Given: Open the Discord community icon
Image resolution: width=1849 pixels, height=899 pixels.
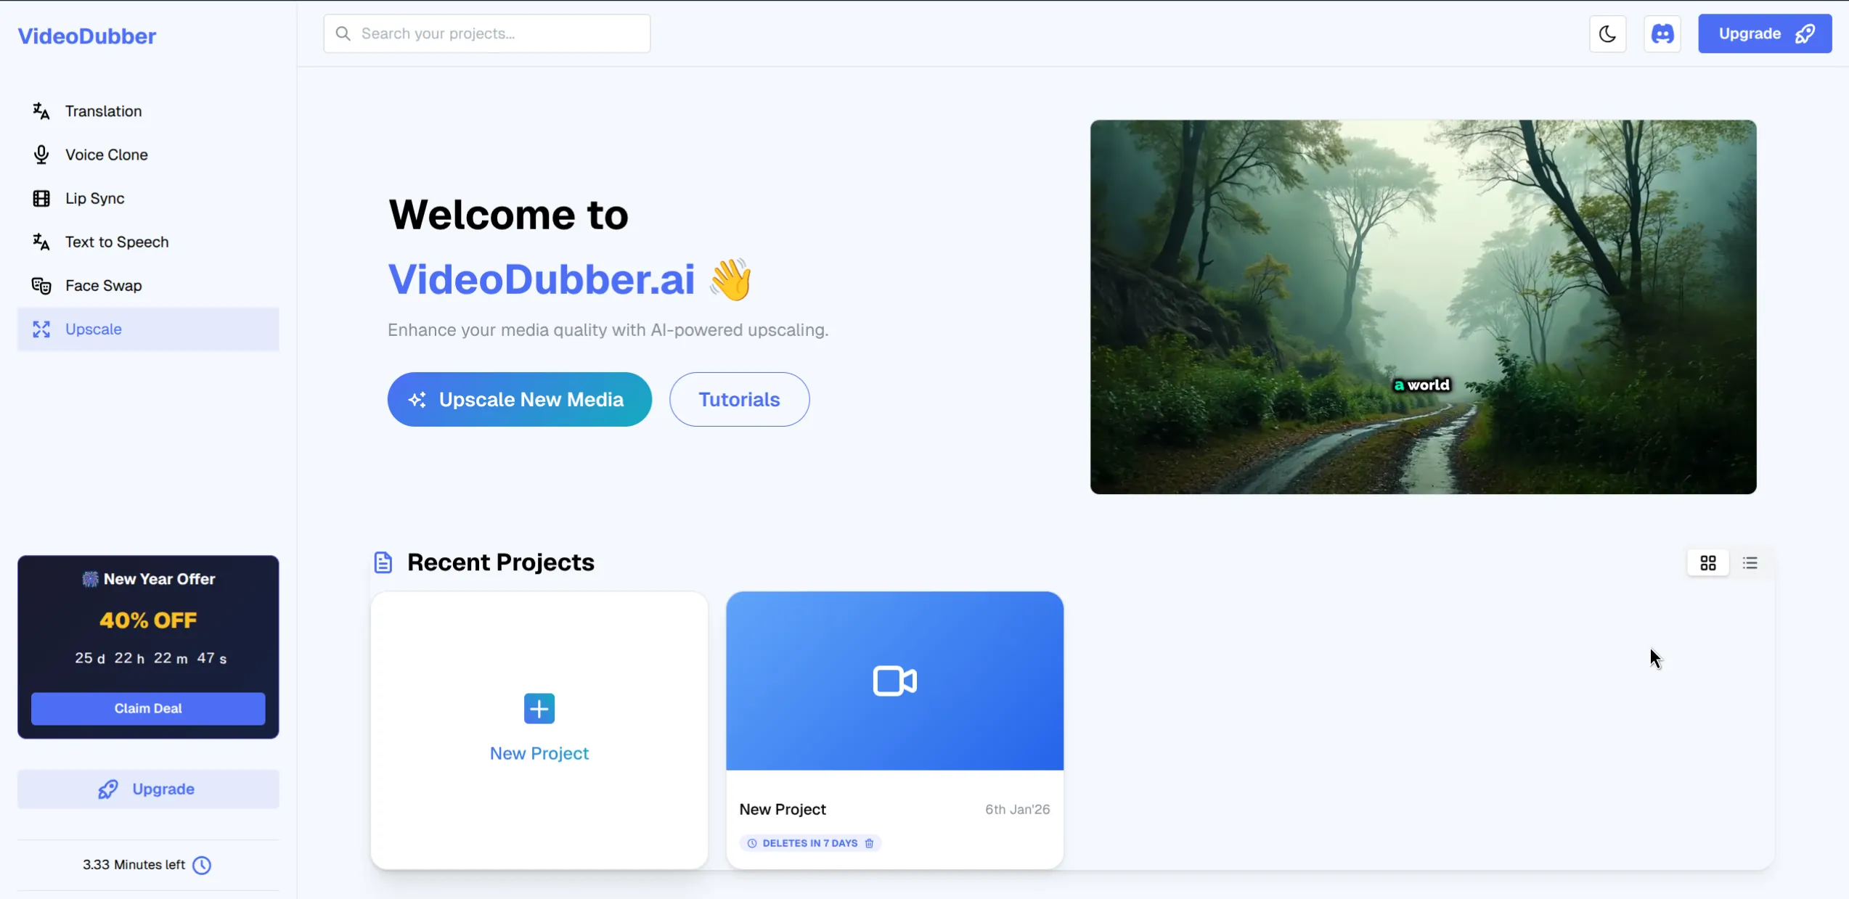Looking at the screenshot, I should click(x=1662, y=33).
